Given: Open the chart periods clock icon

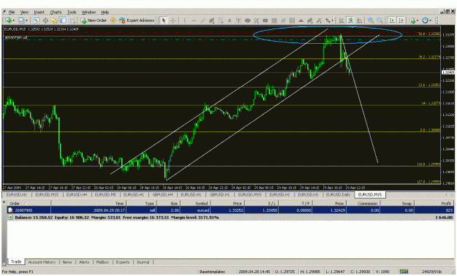Looking at the screenshot, I should click(425, 20).
